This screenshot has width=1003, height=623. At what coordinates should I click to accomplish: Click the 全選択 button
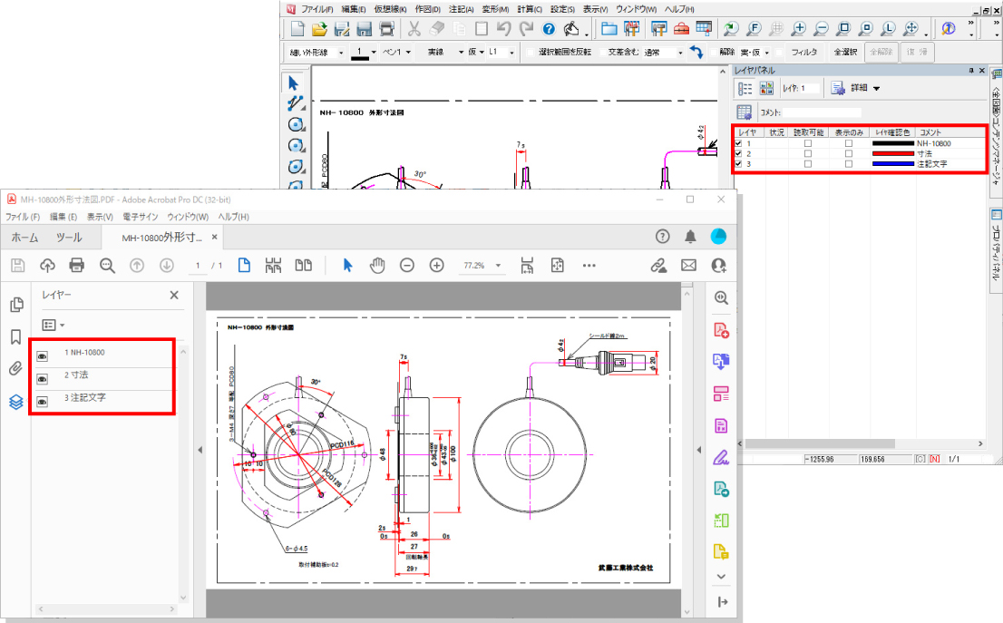[x=845, y=53]
